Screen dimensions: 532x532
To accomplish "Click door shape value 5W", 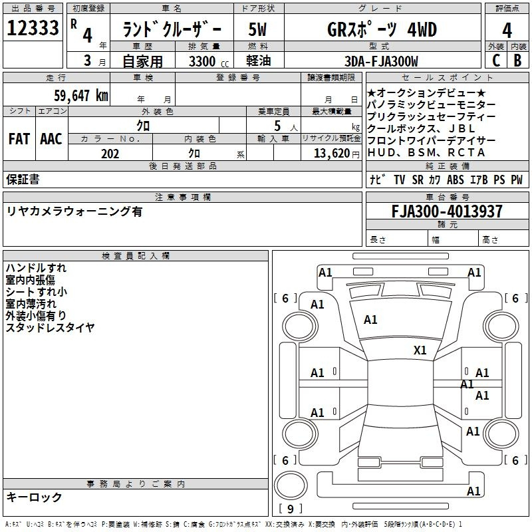I will [x=257, y=29].
